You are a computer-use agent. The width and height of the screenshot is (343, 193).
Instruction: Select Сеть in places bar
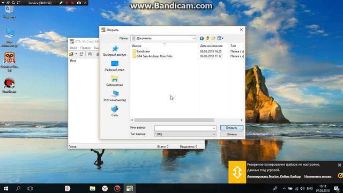pos(115,111)
